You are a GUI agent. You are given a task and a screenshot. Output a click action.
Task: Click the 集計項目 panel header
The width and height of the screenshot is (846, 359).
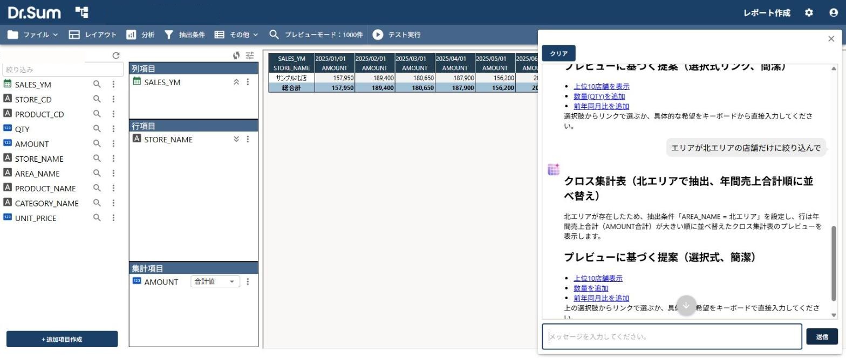point(194,268)
